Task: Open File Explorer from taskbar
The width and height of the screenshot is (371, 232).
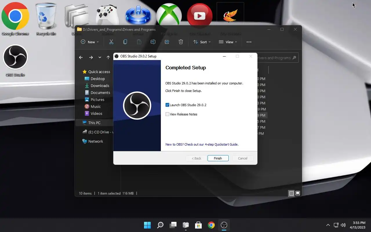Action: (x=186, y=225)
